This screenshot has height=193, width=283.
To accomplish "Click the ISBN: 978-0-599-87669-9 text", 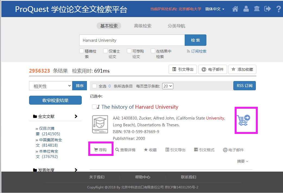I will point(136,132).
